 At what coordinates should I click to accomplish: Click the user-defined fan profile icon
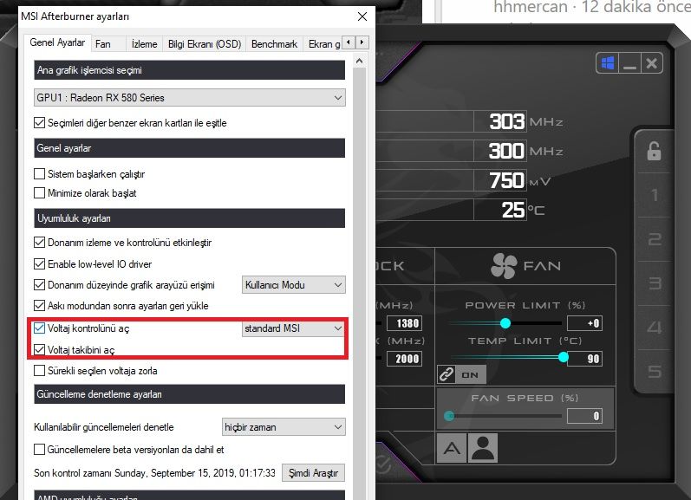point(483,449)
